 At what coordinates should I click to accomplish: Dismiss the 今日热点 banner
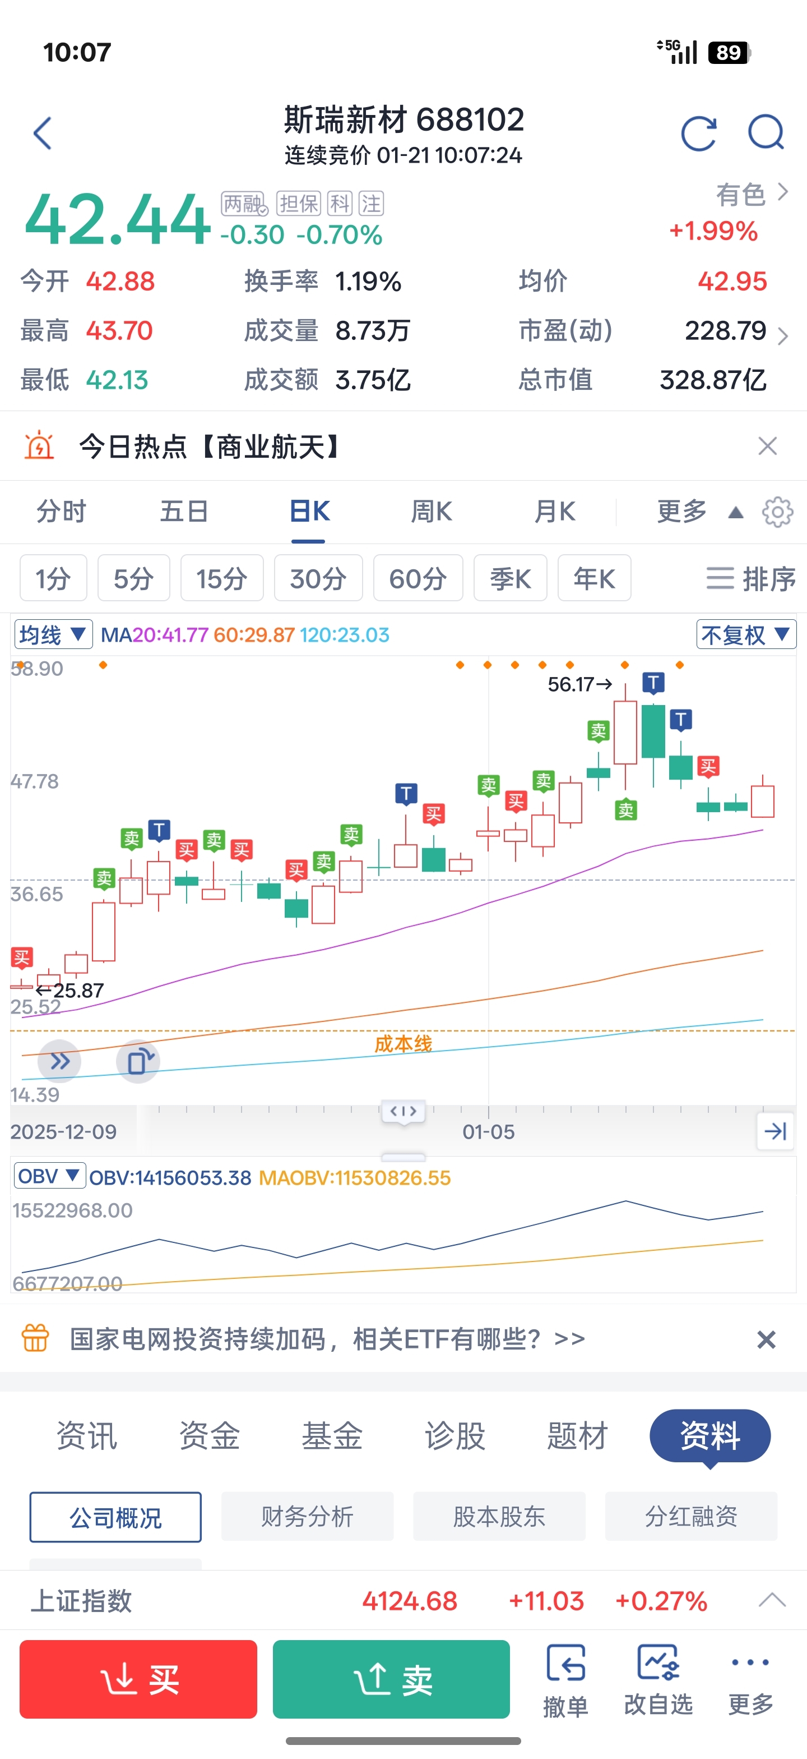coord(767,446)
